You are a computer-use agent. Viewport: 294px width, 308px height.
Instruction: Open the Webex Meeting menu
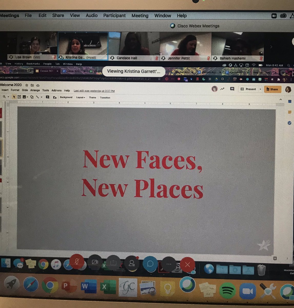click(140, 16)
